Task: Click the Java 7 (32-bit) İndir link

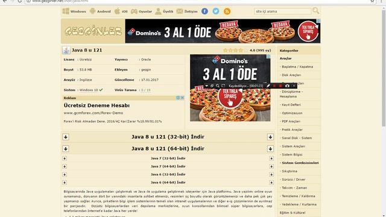Action: click(168, 159)
